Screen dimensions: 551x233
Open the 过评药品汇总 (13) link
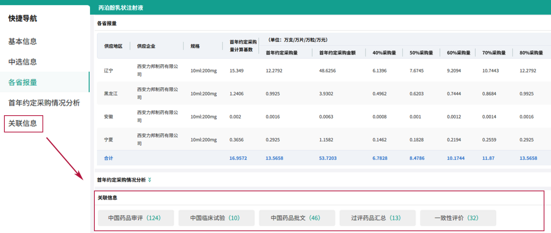[x=377, y=218]
